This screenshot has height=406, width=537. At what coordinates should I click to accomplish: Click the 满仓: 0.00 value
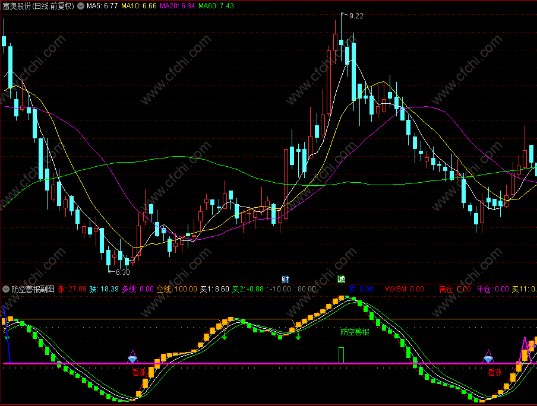pyautogui.click(x=455, y=289)
